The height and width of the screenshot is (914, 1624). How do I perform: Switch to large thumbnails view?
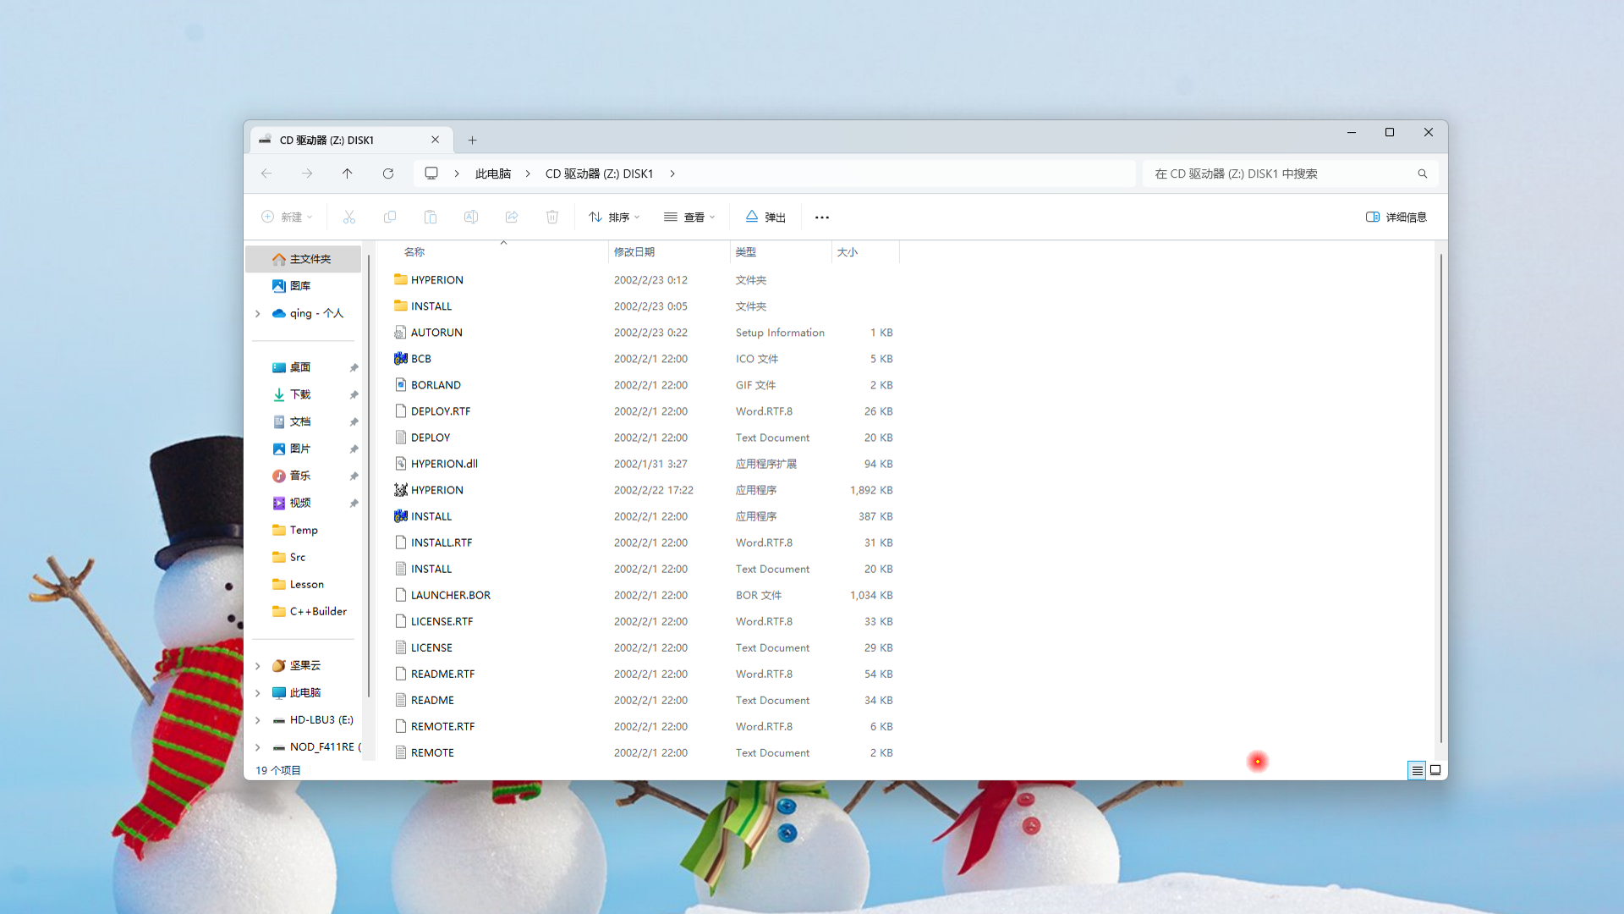(x=1435, y=770)
